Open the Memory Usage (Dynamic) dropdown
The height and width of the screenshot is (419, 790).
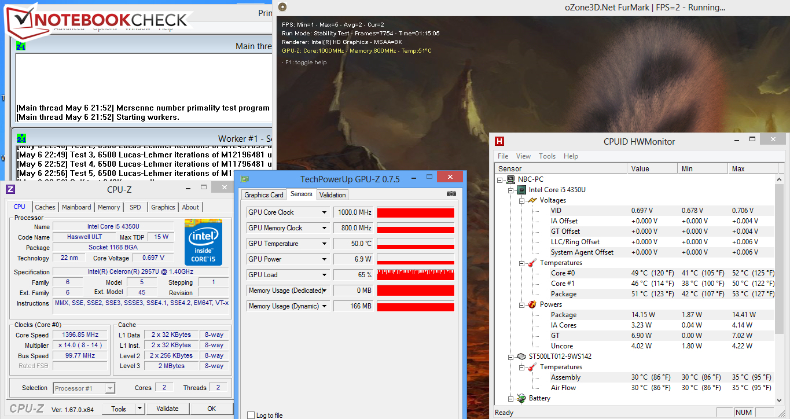click(x=324, y=306)
